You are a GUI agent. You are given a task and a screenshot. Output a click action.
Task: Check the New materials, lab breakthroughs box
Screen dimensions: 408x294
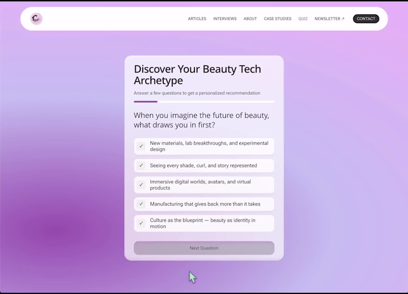pyautogui.click(x=141, y=146)
